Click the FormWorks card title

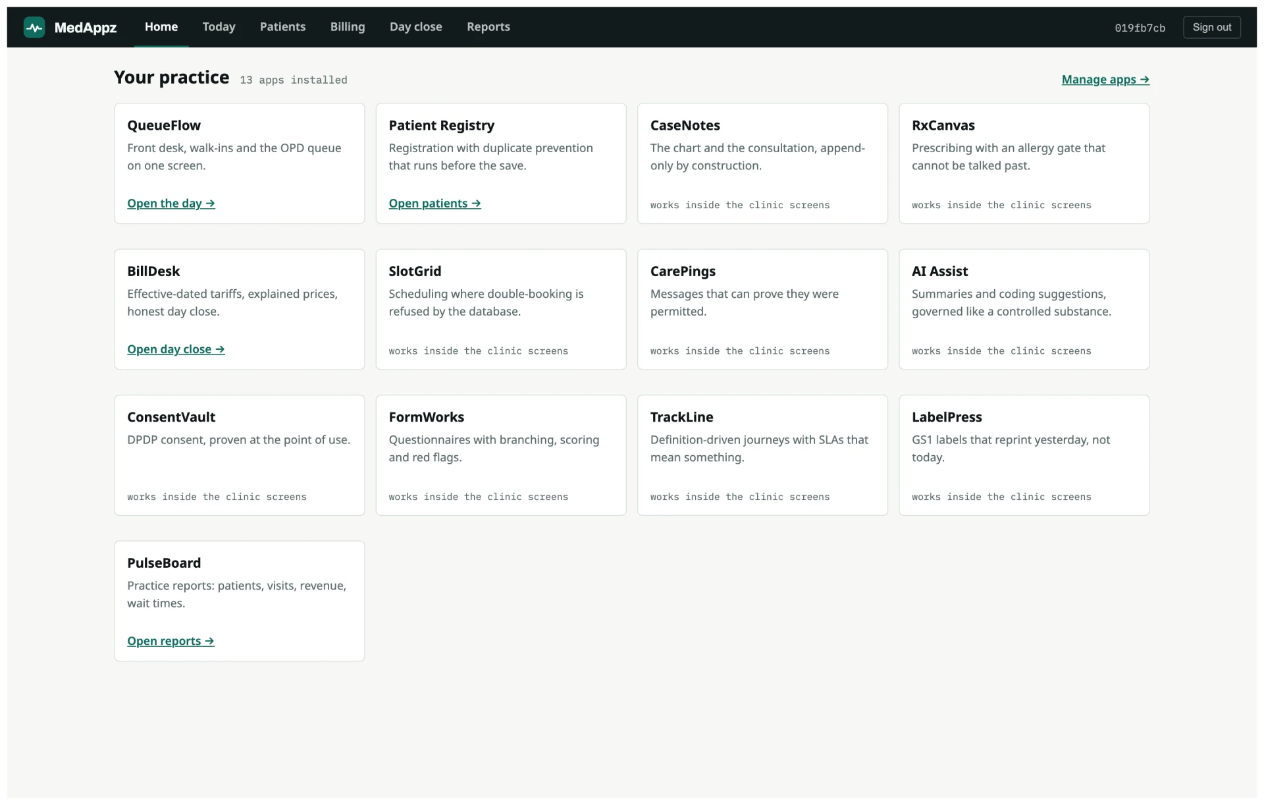point(426,417)
